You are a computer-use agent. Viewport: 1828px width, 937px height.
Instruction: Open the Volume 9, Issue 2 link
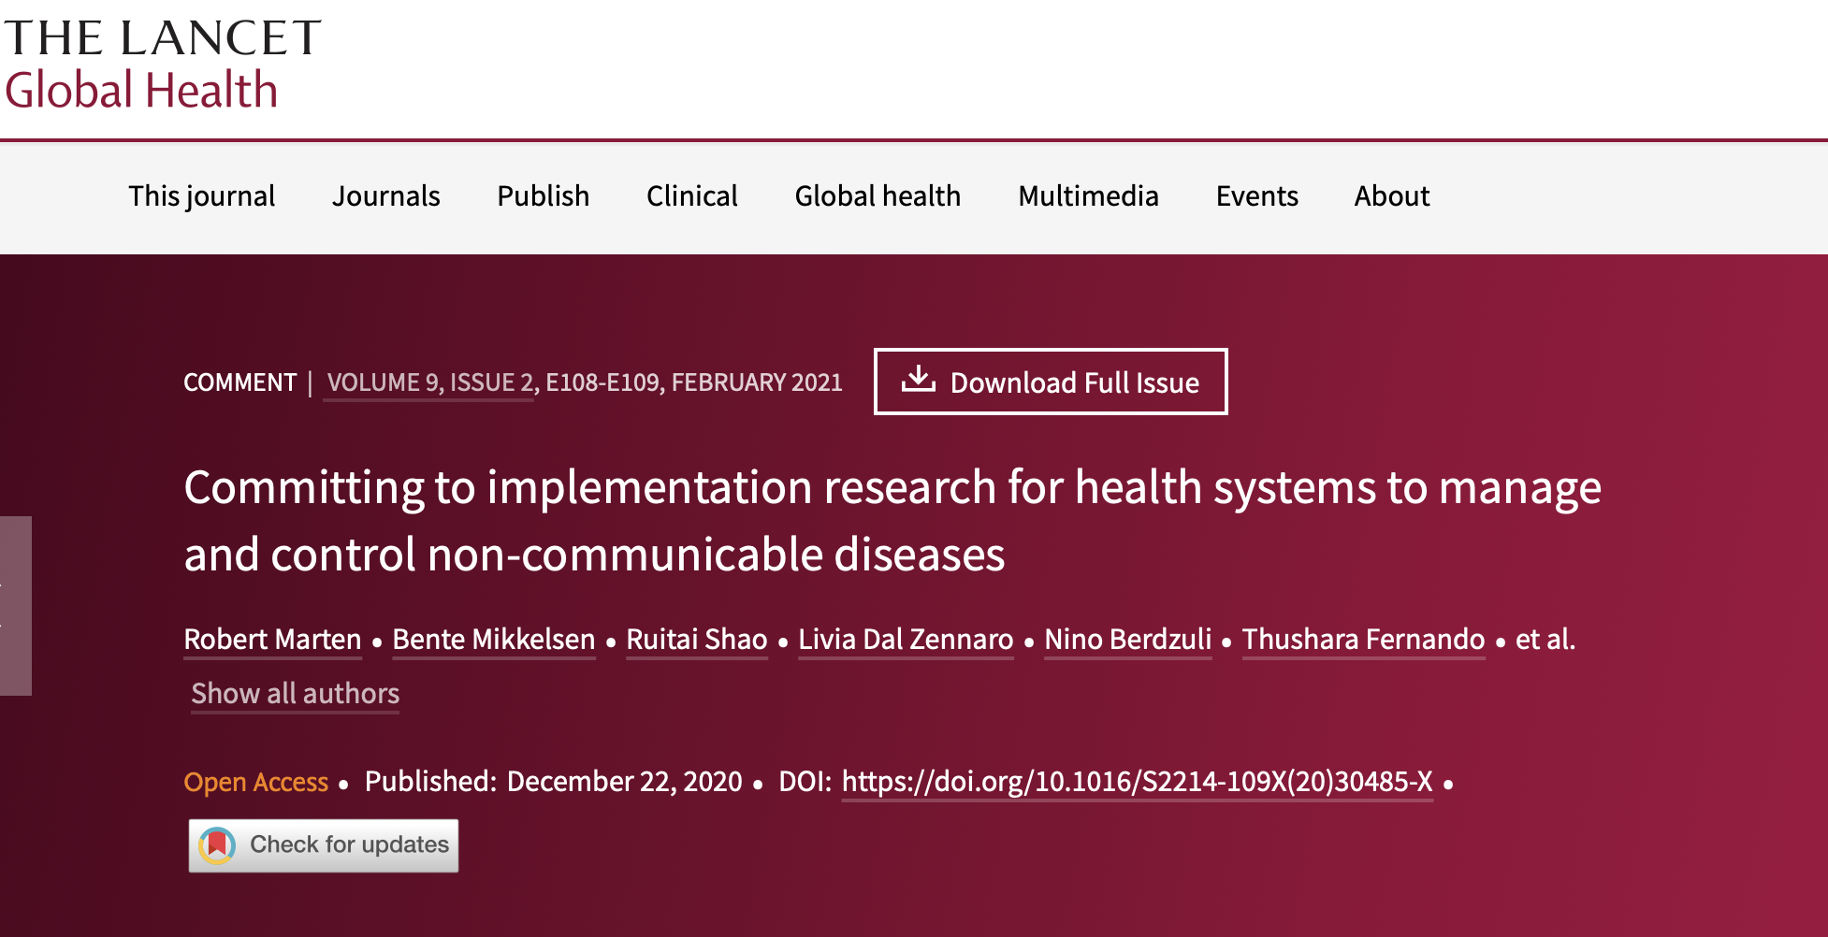coord(430,382)
